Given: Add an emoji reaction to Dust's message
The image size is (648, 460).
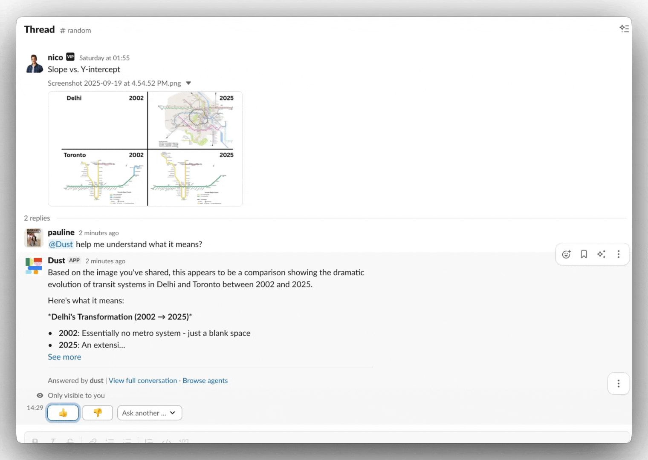Looking at the screenshot, I should pos(566,254).
